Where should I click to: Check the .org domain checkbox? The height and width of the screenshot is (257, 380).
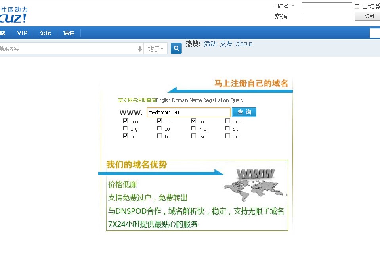point(125,128)
